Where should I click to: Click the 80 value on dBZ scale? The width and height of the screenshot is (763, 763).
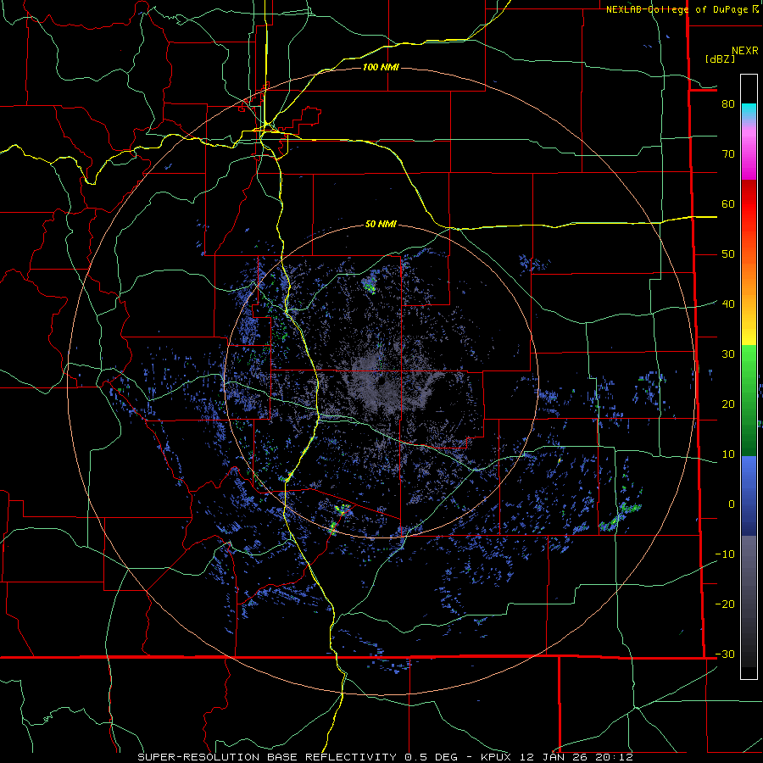pyautogui.click(x=728, y=103)
